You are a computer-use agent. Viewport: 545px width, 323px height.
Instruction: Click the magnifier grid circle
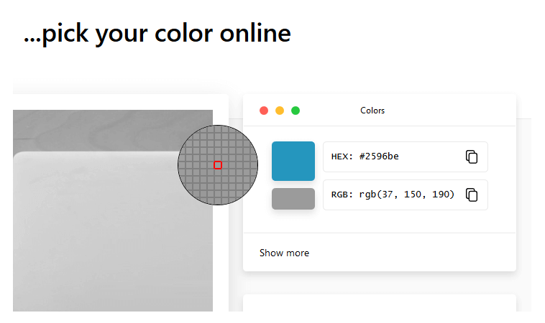[x=218, y=165]
